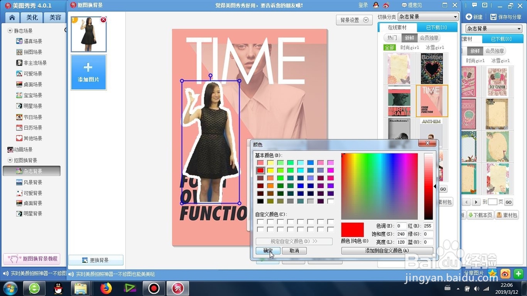Open 动画场景 category
The image size is (527, 296).
click(20, 150)
